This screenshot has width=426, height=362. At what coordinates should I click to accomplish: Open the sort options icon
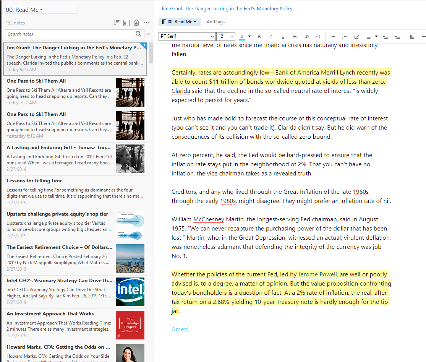coord(116,23)
